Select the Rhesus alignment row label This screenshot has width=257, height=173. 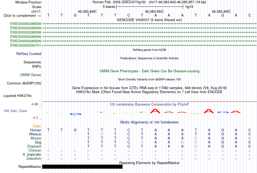(x=35, y=134)
